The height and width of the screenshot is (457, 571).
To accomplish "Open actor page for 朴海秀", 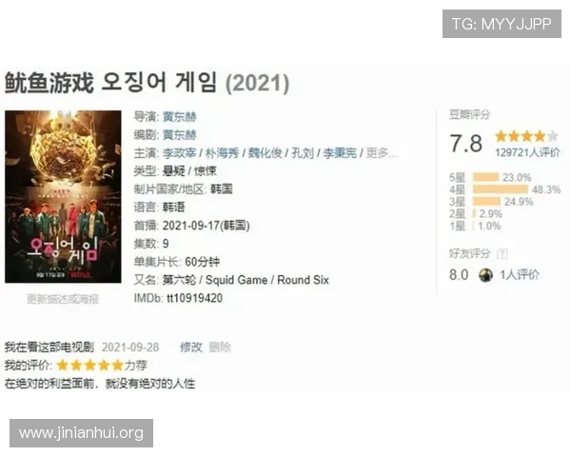I will point(222,153).
